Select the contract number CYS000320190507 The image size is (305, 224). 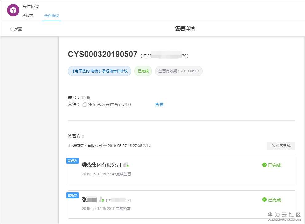click(103, 54)
